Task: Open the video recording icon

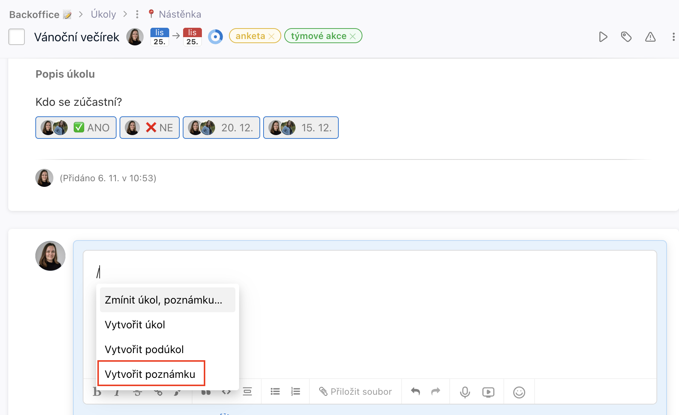Action: (488, 391)
